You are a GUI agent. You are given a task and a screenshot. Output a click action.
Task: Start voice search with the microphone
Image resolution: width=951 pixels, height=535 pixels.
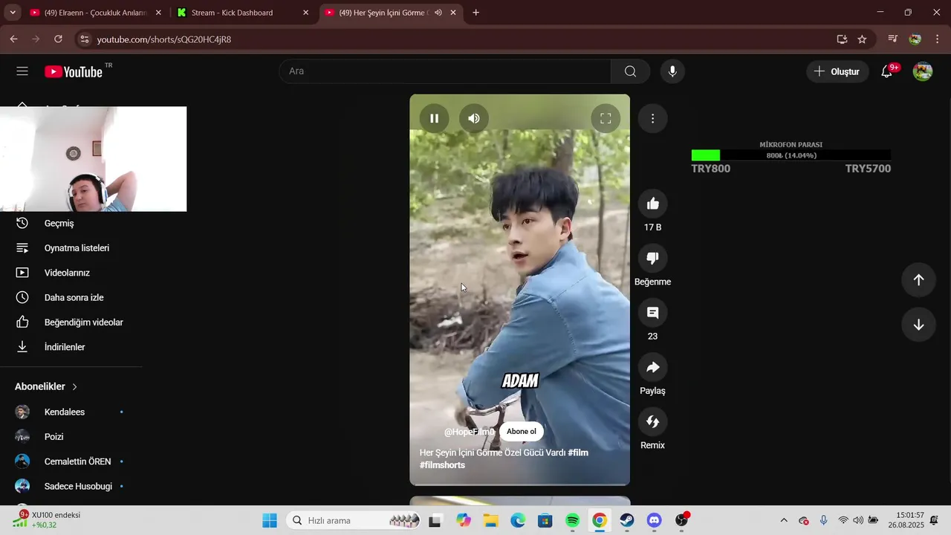(672, 71)
